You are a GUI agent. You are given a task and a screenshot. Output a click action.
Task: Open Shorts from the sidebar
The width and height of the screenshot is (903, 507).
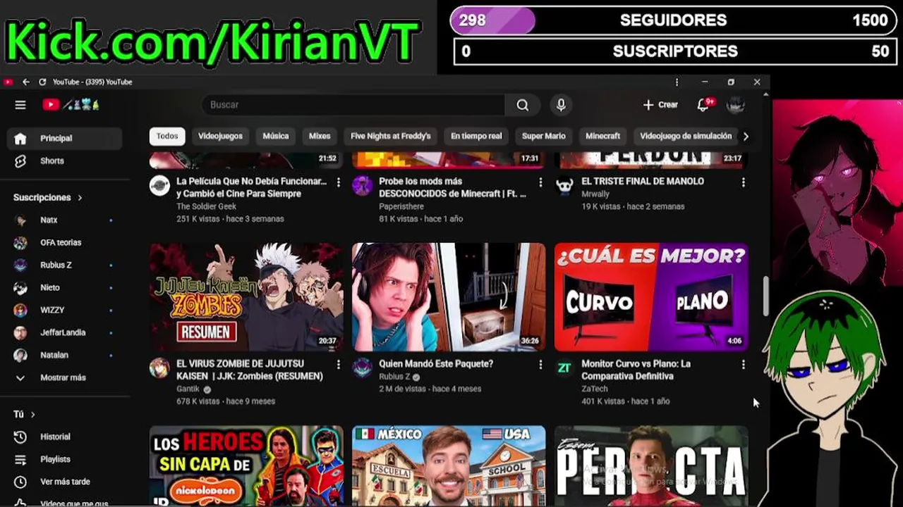coord(65,161)
